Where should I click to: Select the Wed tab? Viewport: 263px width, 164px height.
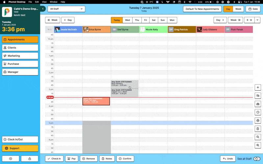128,20
